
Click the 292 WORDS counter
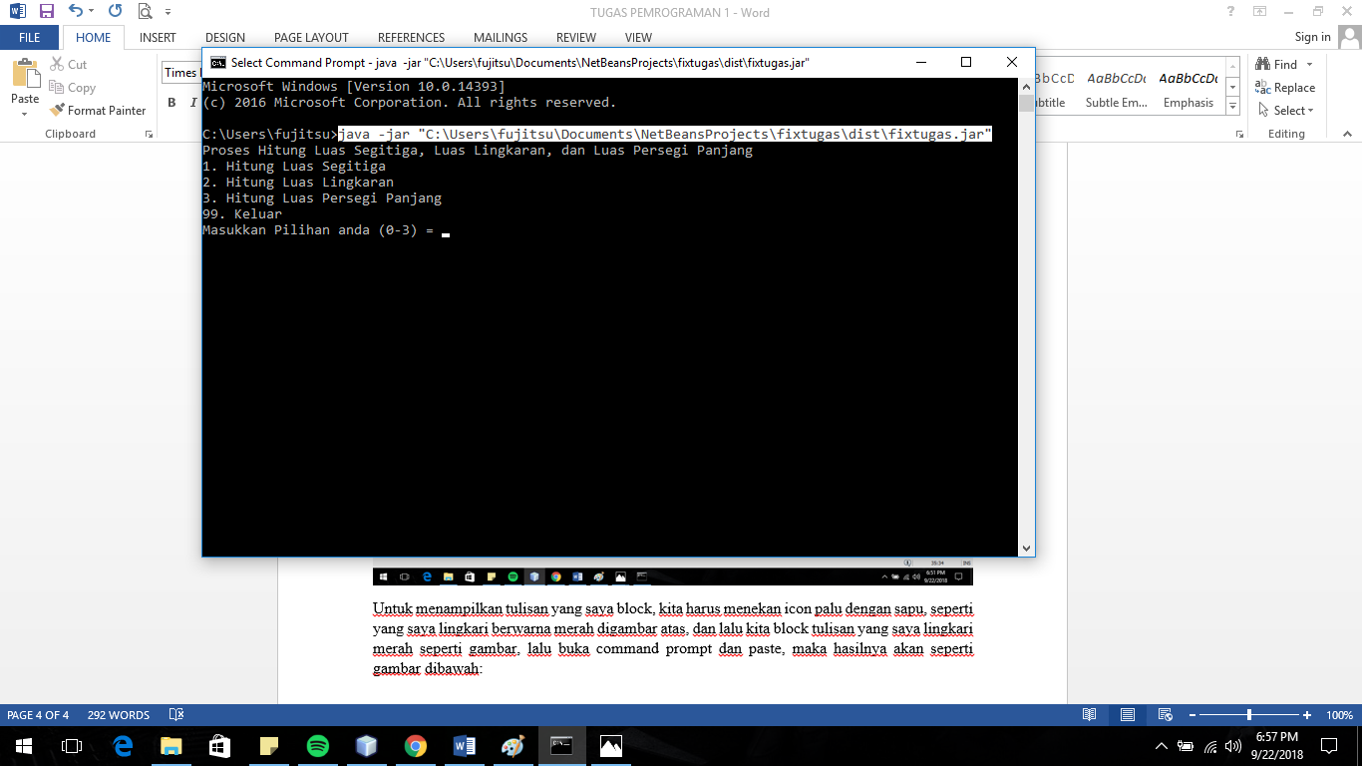tap(118, 714)
